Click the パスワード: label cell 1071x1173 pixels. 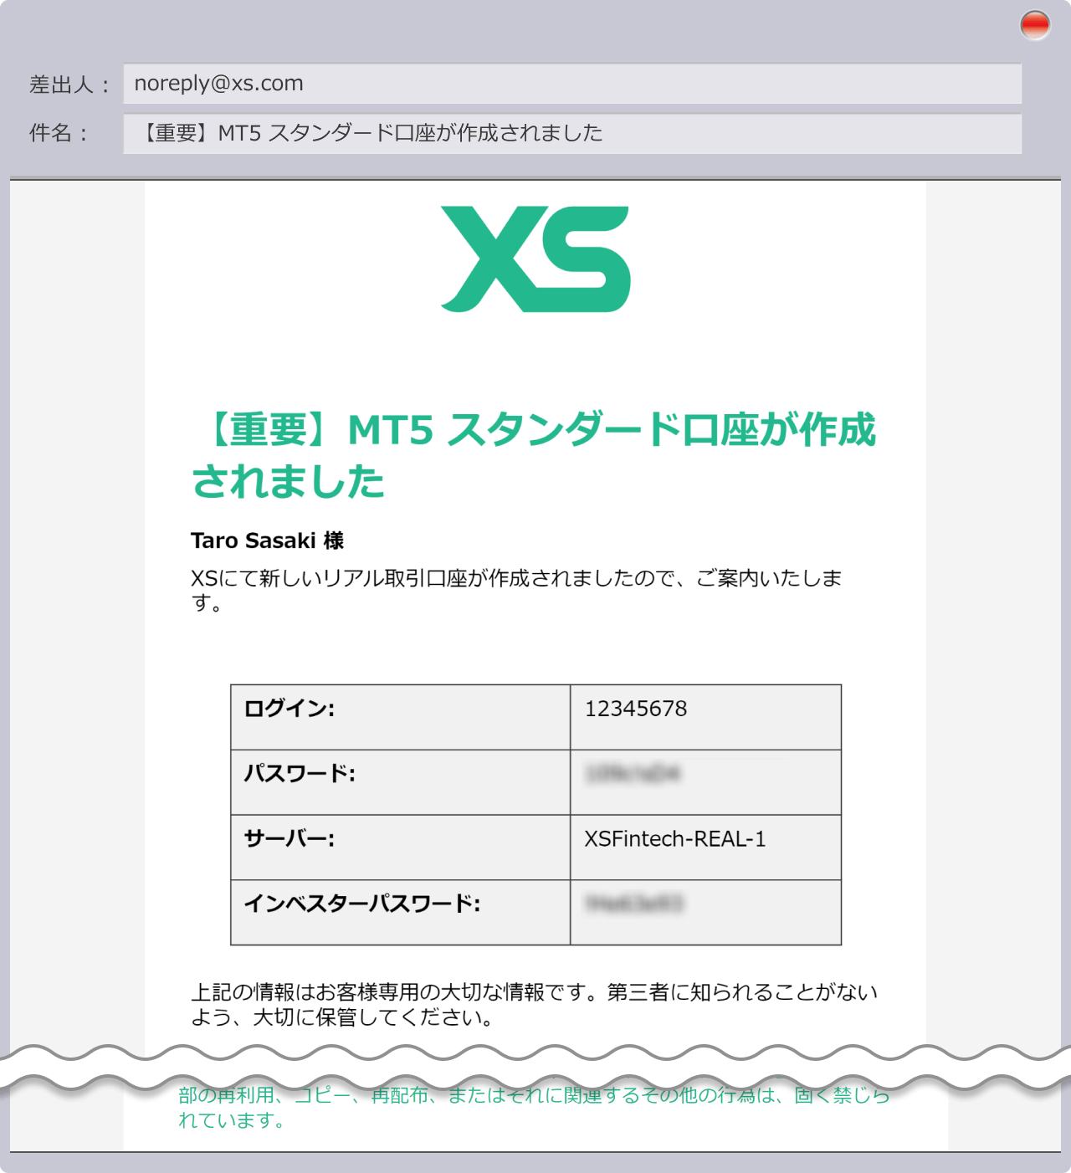[x=401, y=782]
